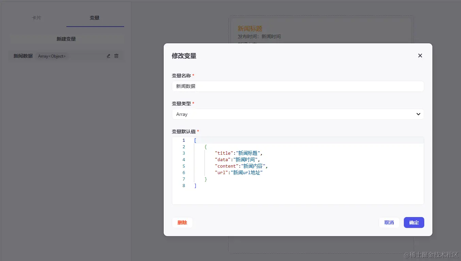Screen dimensions: 461x261
Task: Focus the 变量名称 input field
Action: (298, 86)
